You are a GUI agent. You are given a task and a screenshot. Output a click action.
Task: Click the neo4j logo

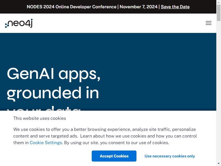click(x=19, y=23)
